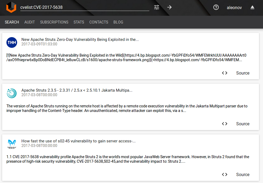Open 'Apache Struts 2.3.5 - 2.3.31' title
263x183 pixels.
pos(77,90)
